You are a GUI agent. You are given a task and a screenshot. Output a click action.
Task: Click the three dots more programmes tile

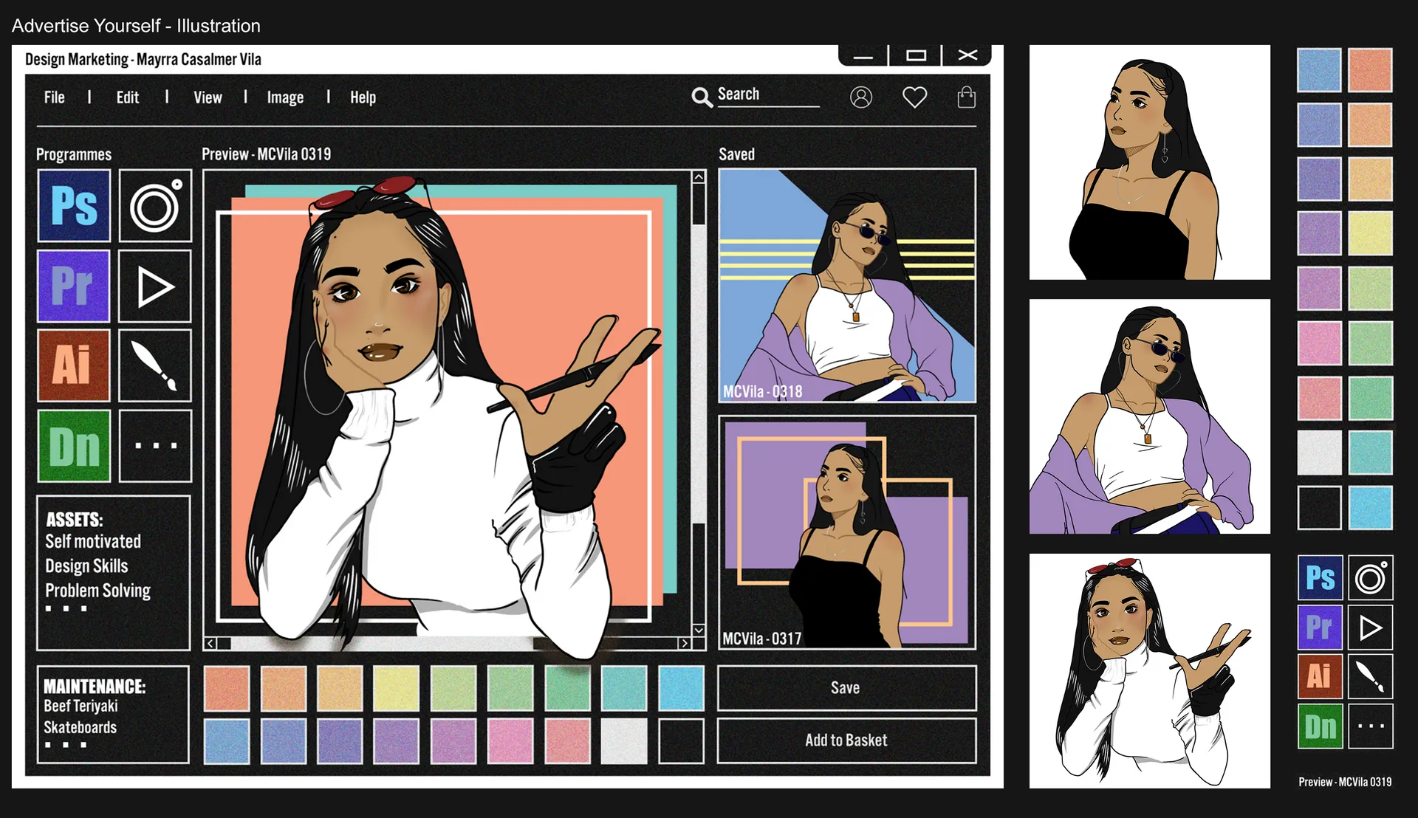coord(155,446)
